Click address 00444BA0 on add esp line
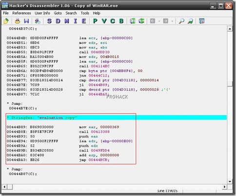The width and height of the screenshot is (236, 196). click(16, 155)
